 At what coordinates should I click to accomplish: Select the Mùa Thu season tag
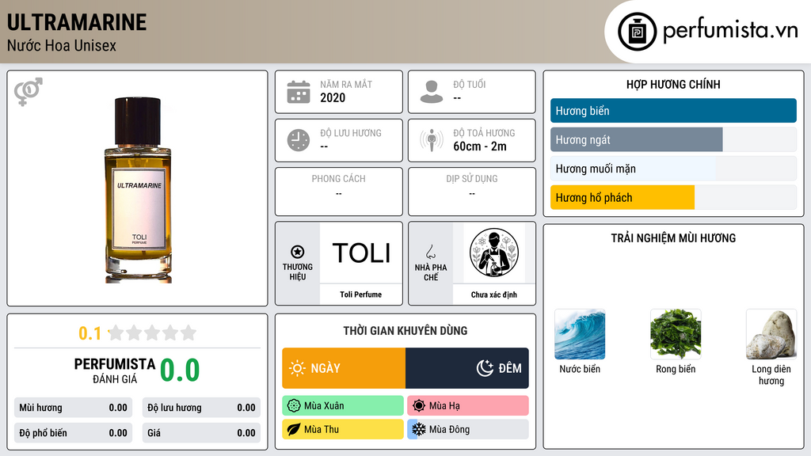(x=343, y=429)
